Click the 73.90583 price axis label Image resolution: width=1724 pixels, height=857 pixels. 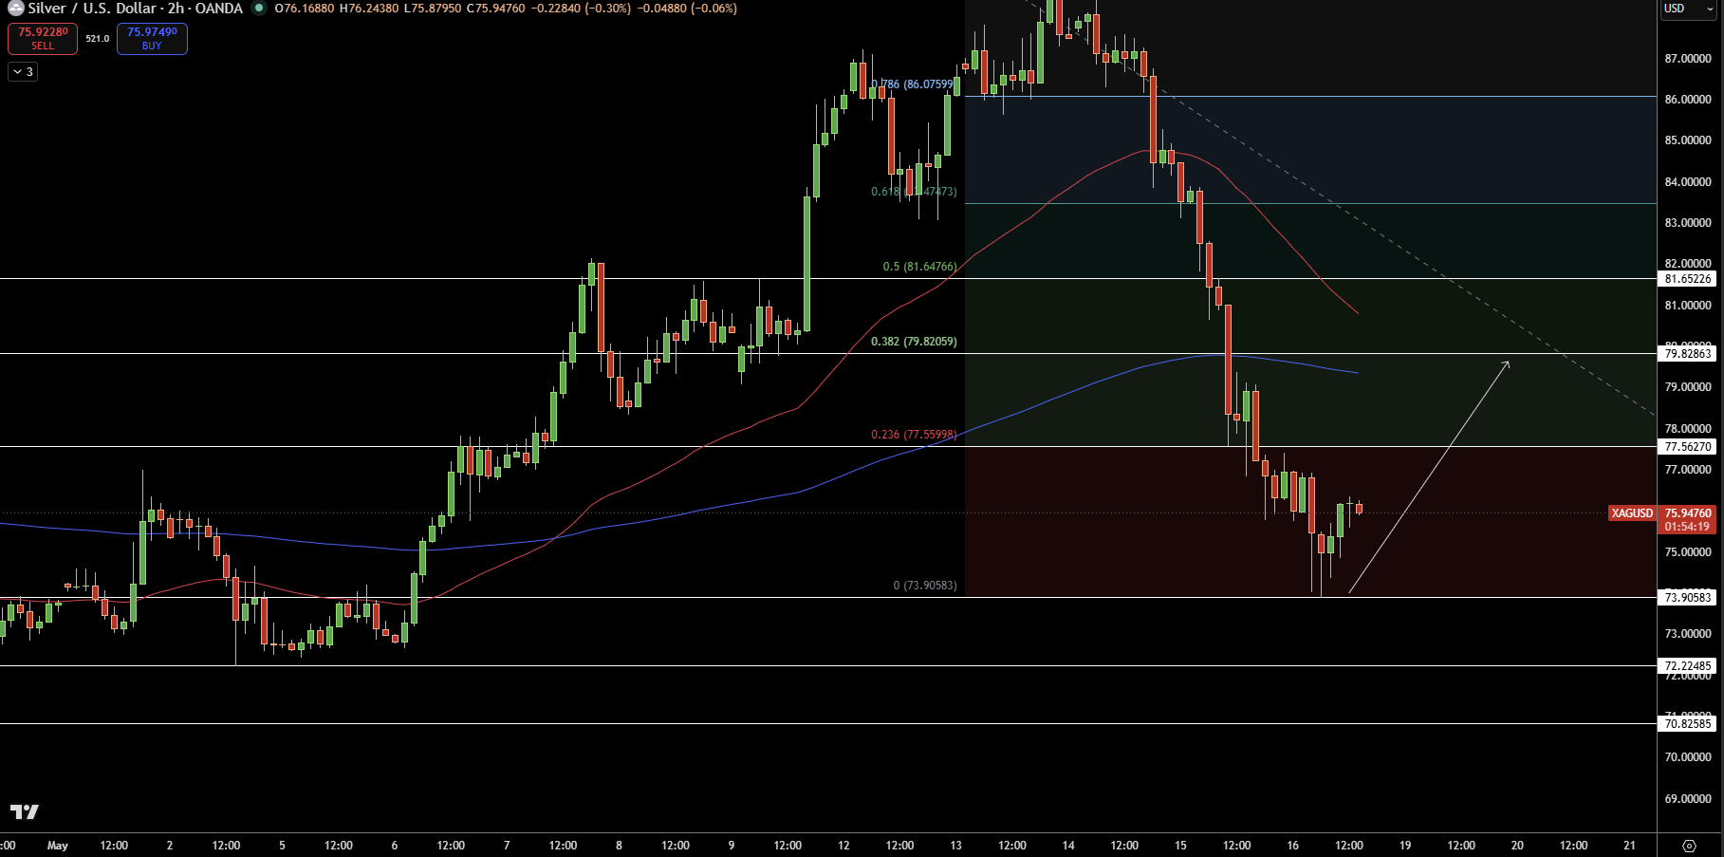click(1688, 598)
